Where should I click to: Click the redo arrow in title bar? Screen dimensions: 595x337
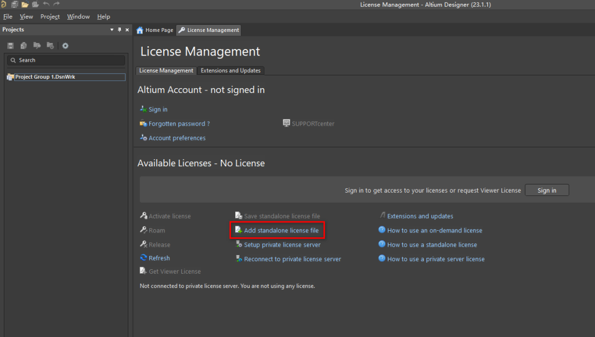[57, 4]
